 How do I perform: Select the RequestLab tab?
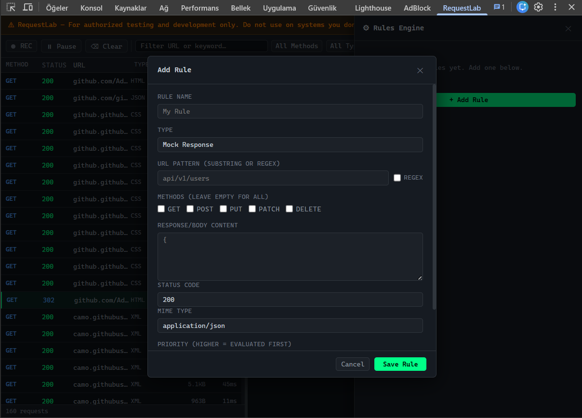[462, 8]
